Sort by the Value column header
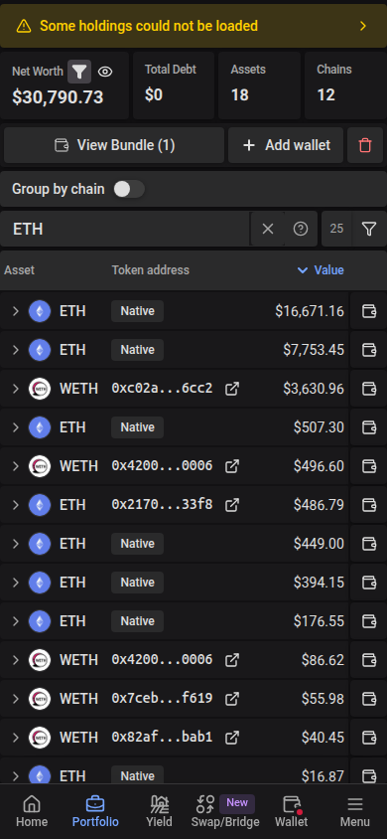The height and width of the screenshot is (839, 387). click(321, 270)
